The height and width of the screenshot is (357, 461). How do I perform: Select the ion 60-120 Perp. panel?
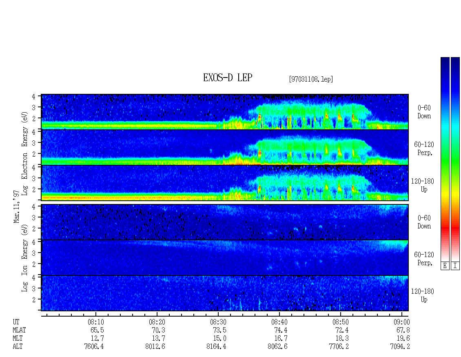pyautogui.click(x=225, y=257)
